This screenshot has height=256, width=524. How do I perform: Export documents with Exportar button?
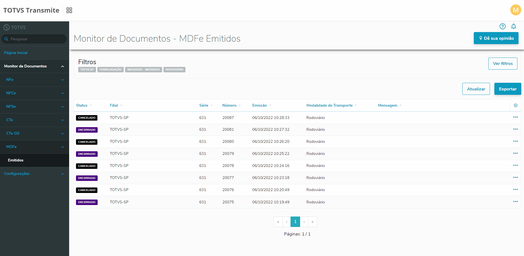(508, 89)
